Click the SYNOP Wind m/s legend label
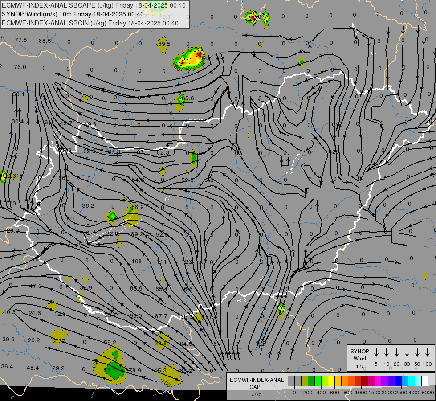The height and width of the screenshot is (401, 436). [359, 358]
